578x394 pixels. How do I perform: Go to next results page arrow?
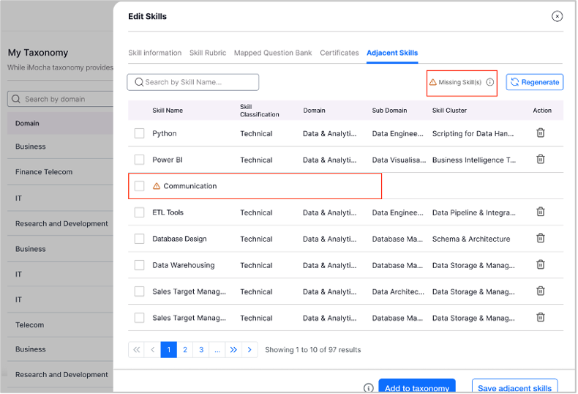point(249,350)
